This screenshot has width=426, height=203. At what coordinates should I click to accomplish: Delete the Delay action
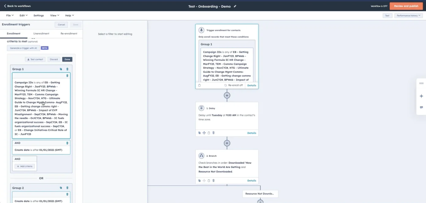click(213, 133)
